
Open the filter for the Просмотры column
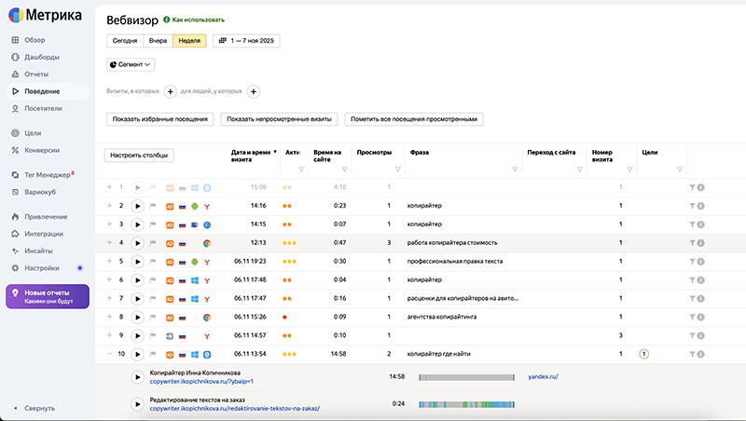point(398,170)
